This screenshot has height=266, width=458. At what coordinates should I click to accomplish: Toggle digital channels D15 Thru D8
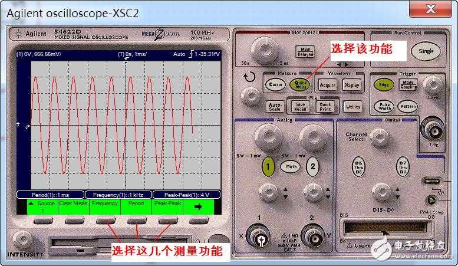(359, 168)
